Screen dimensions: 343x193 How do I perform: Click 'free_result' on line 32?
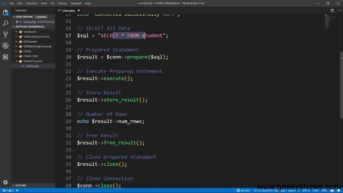[x=120, y=143]
